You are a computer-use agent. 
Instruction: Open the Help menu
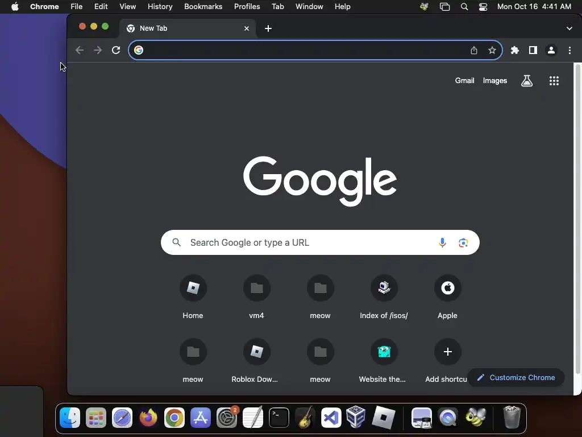pos(342,7)
